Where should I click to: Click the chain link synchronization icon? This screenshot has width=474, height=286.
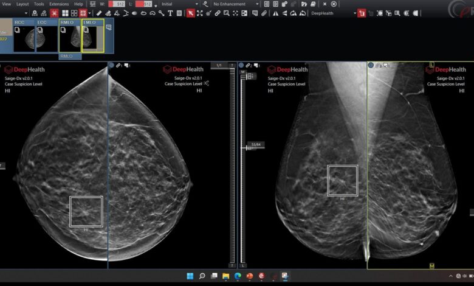[218, 13]
